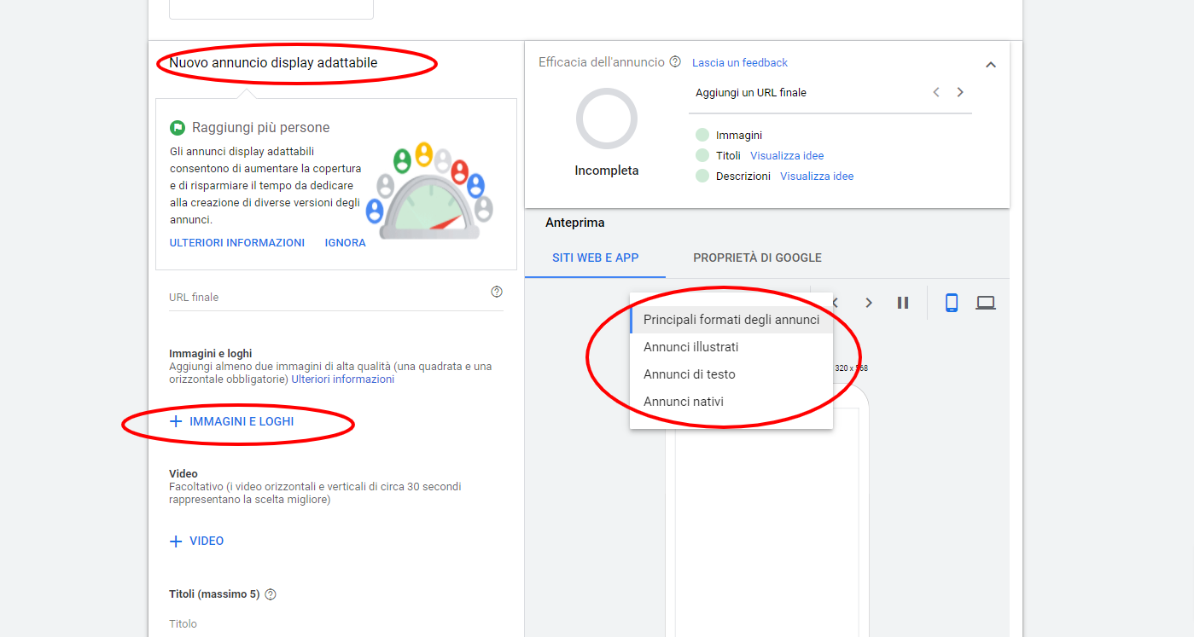Click the previous preview arrow
This screenshot has width=1194, height=637.
click(834, 302)
